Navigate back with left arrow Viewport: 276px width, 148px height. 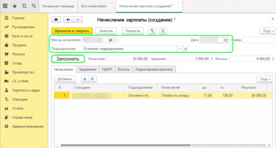68,19
